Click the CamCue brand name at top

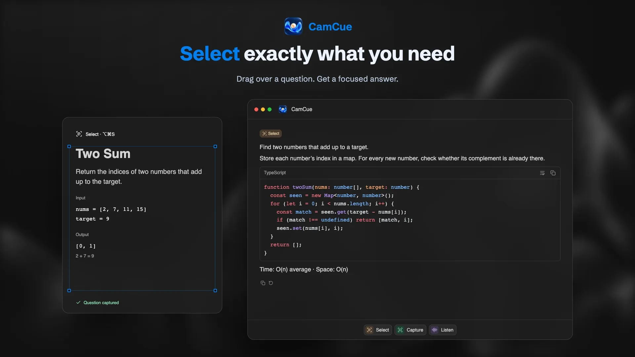330,27
